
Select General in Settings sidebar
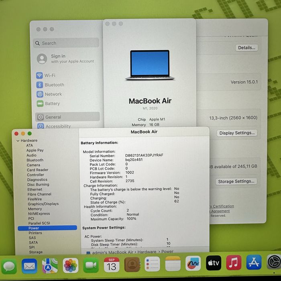[67, 117]
